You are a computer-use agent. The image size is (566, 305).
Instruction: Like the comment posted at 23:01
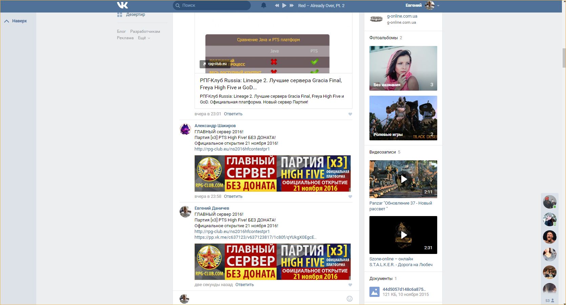coord(350,114)
